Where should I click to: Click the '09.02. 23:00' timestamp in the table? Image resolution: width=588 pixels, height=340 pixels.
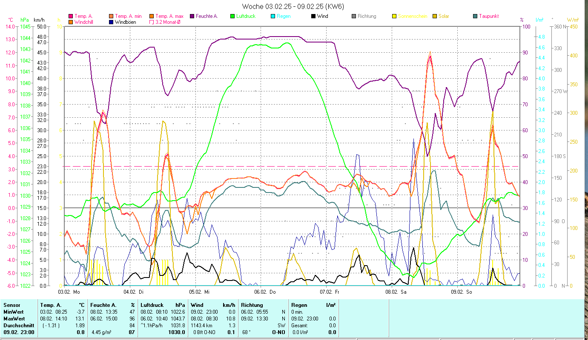pos(19,332)
